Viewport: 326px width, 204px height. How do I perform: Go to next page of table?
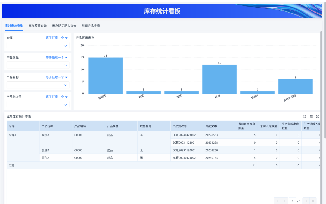coord(306,201)
